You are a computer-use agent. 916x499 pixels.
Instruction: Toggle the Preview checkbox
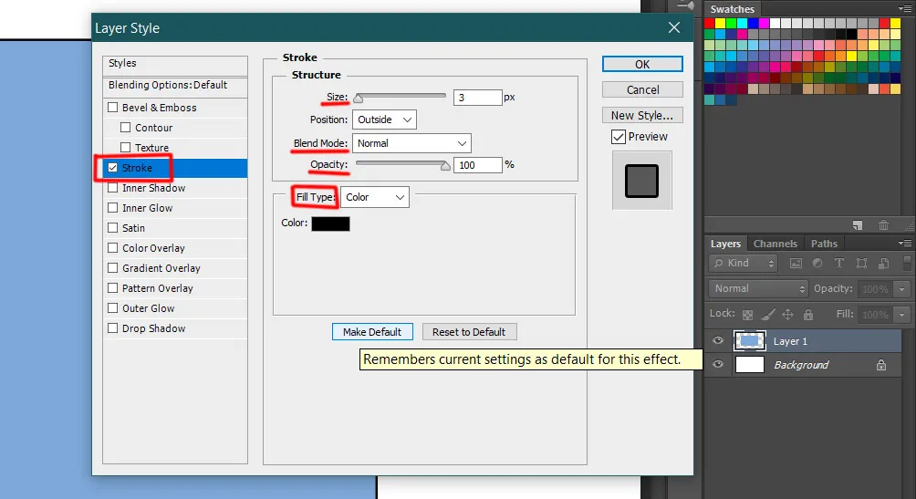[x=618, y=137]
